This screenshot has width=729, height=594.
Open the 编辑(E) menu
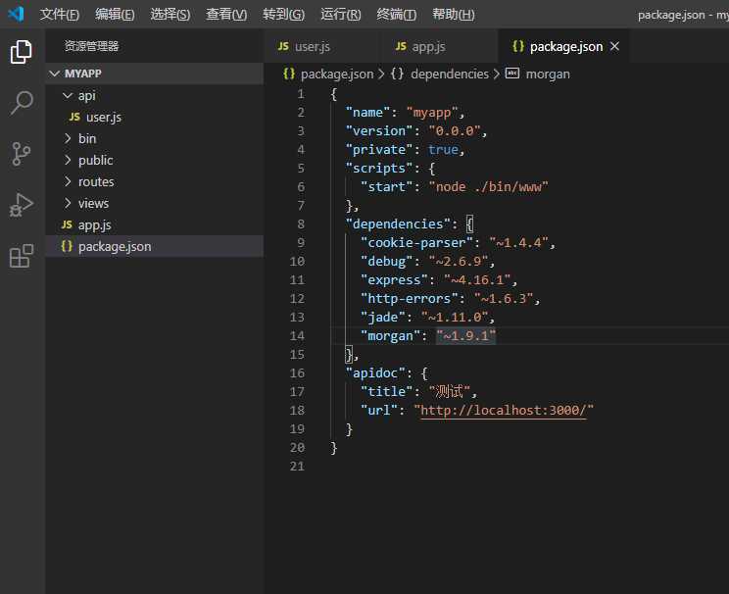[115, 14]
